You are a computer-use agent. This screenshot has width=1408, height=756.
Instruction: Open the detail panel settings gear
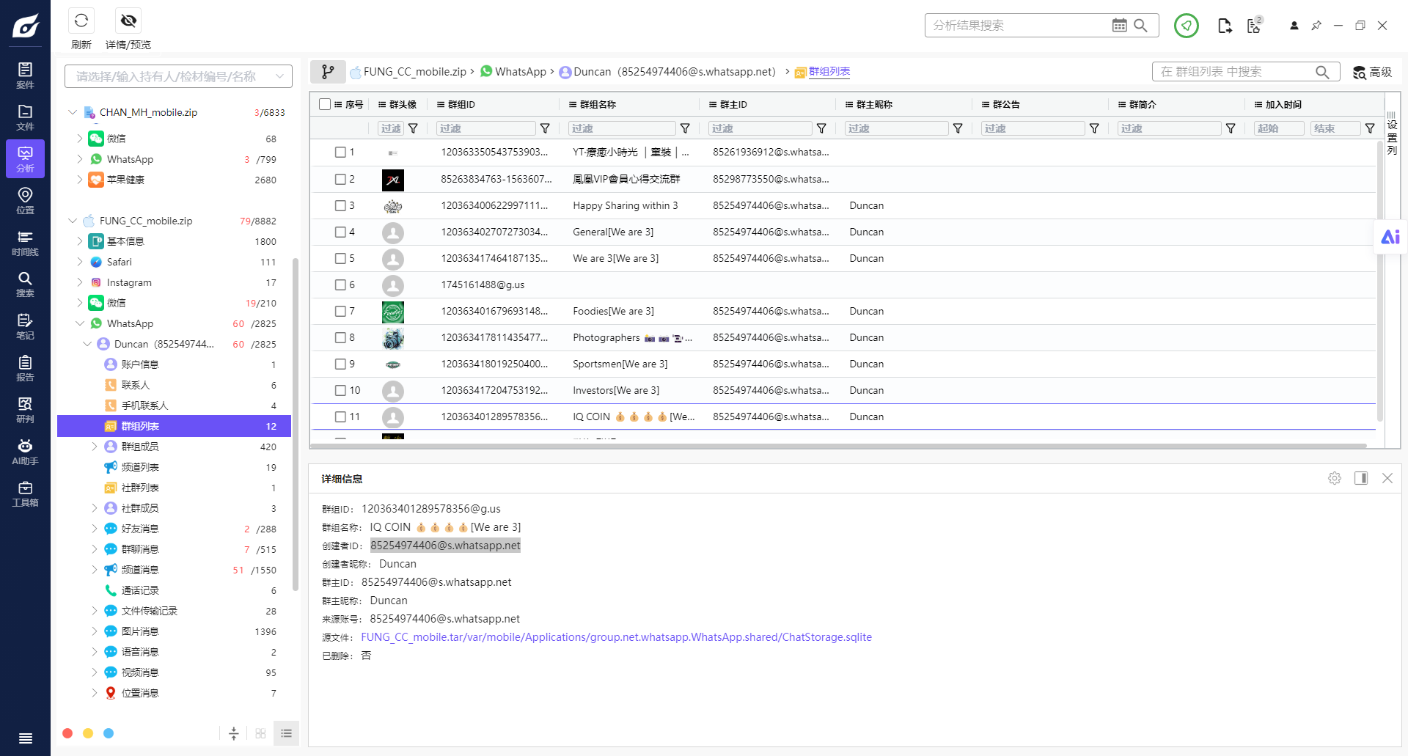click(1334, 478)
